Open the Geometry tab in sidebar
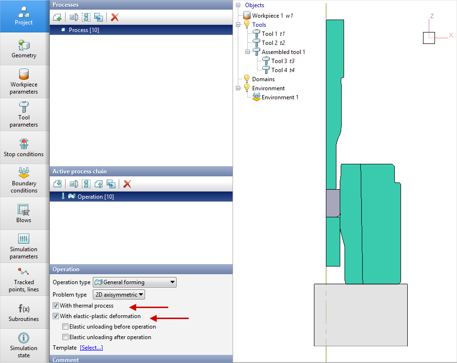 pyautogui.click(x=24, y=49)
